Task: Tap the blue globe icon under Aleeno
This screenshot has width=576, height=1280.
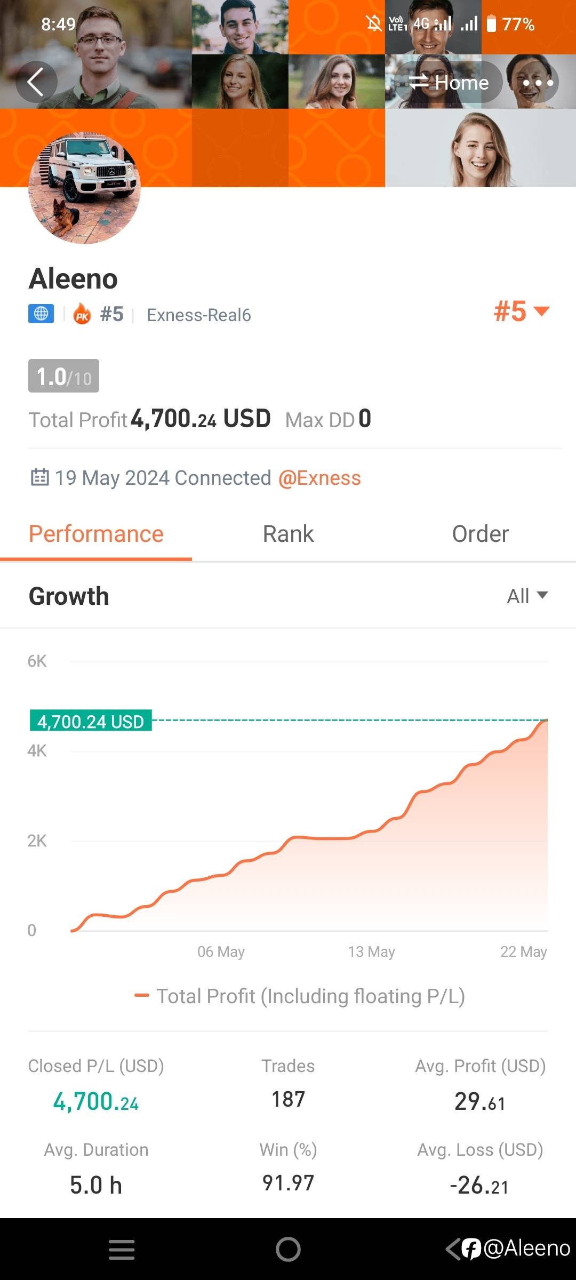Action: pyautogui.click(x=41, y=314)
